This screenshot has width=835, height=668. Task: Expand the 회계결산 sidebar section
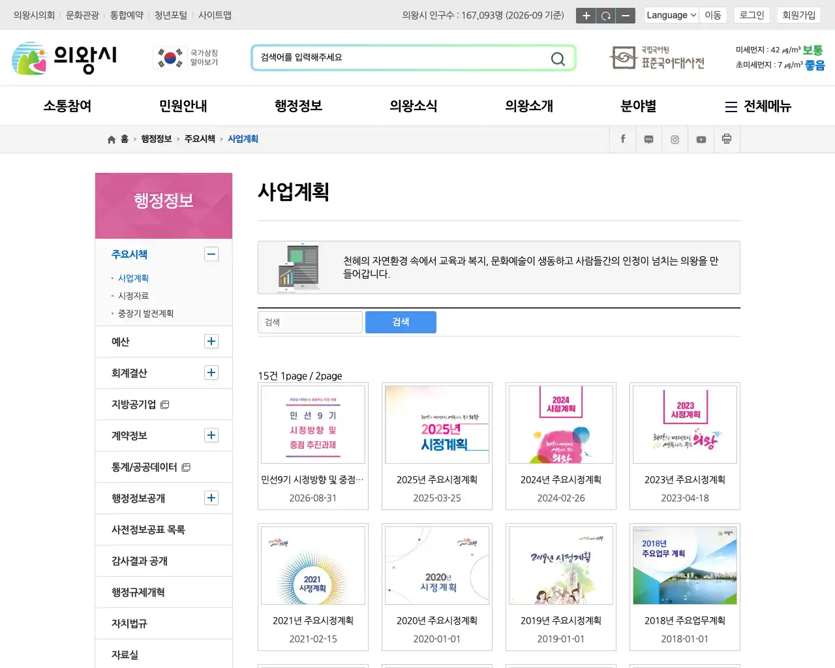(211, 372)
